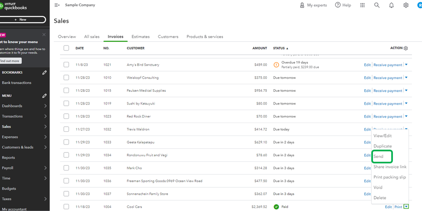Expand action dropdown for Amy's Bird Sanctuary
Viewport: 422px width, 211px height.
point(406,64)
